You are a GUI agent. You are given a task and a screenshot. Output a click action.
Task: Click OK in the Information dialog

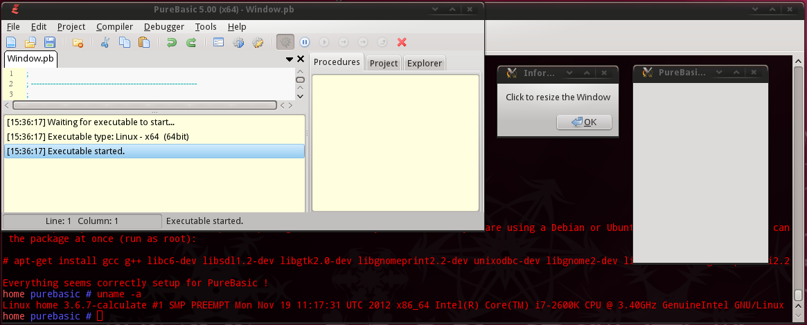[584, 122]
